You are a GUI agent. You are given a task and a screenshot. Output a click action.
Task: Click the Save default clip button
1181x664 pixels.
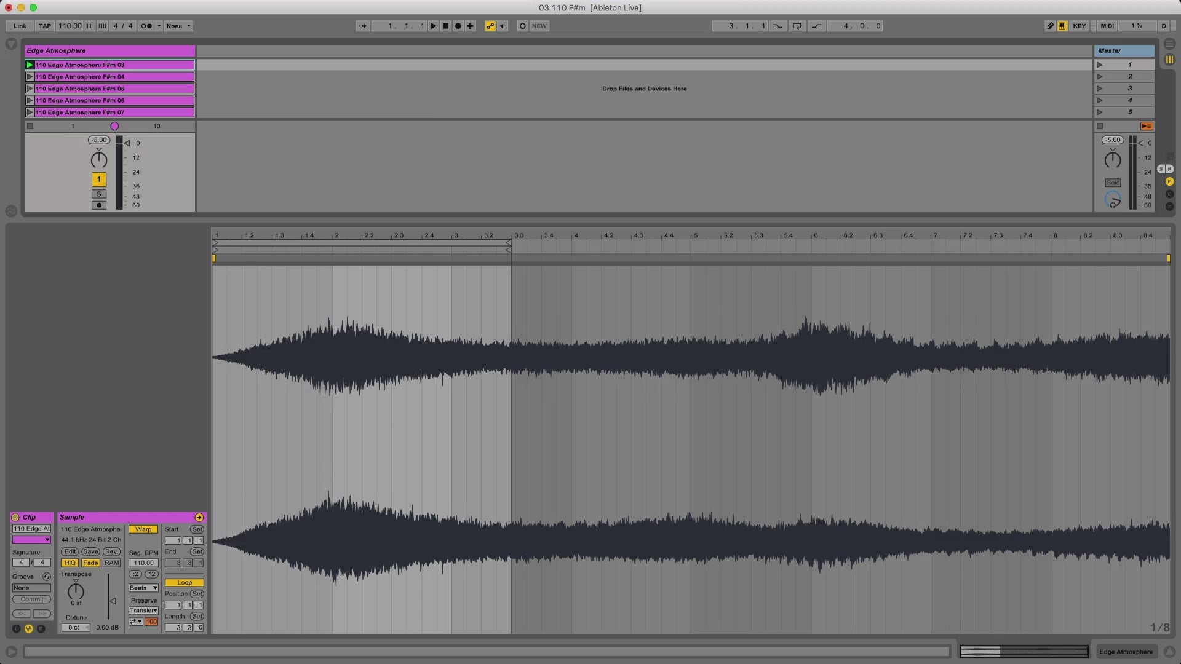click(x=90, y=551)
